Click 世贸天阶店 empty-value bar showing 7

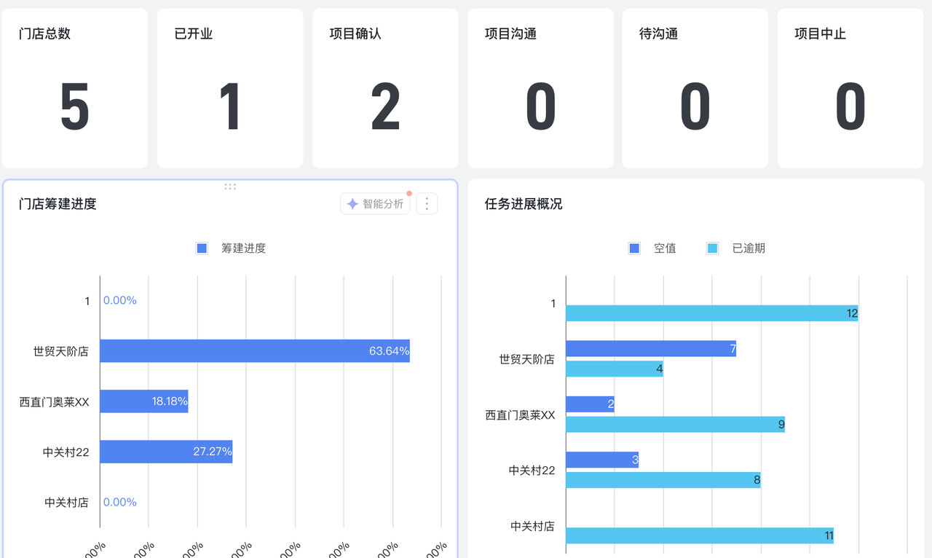[650, 349]
